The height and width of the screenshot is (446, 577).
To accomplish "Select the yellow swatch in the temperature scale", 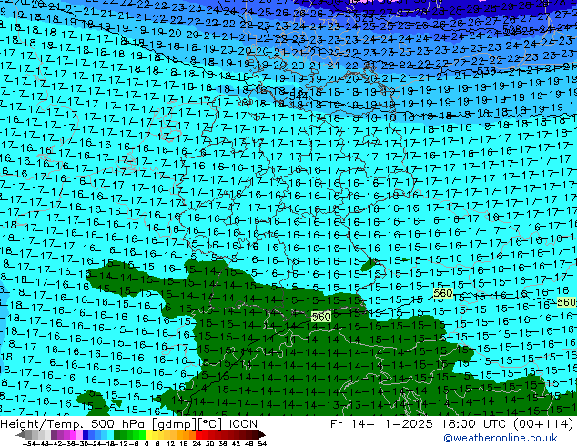I will coord(148,434).
